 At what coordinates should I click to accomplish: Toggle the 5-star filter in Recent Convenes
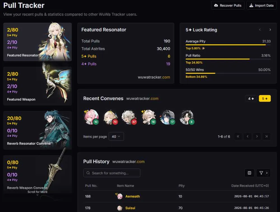click(265, 99)
